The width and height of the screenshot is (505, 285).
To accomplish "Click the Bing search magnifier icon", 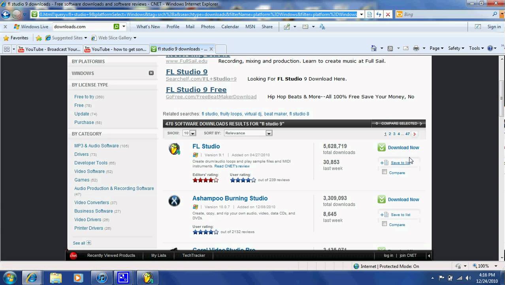I will click(x=495, y=14).
